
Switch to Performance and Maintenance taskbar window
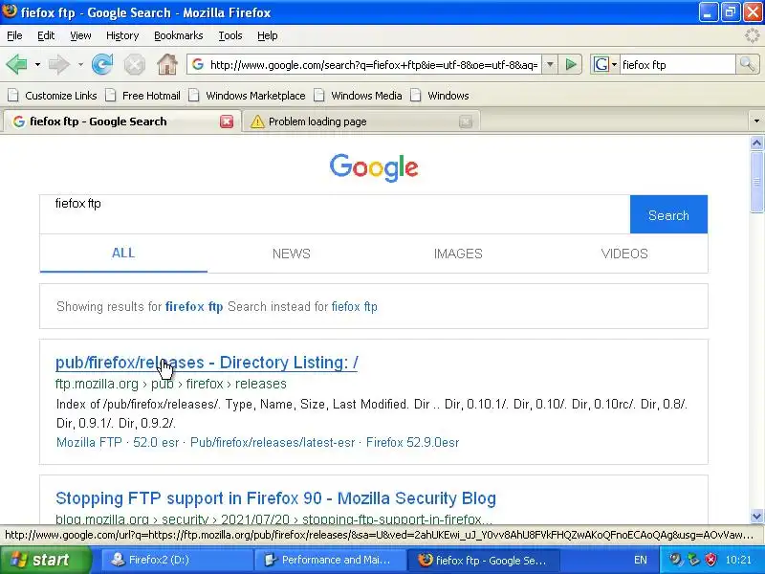(330, 560)
